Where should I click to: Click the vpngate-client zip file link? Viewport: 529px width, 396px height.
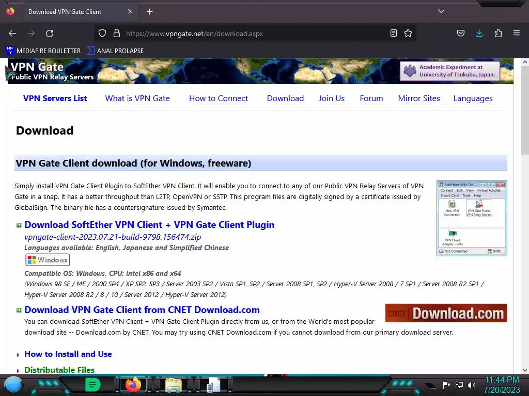113,237
